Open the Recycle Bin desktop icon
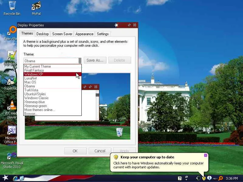 tap(12, 8)
